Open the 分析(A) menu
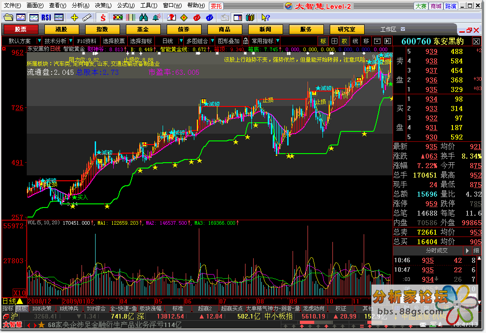Image resolution: width=486 pixels, height=333 pixels. [81, 5]
